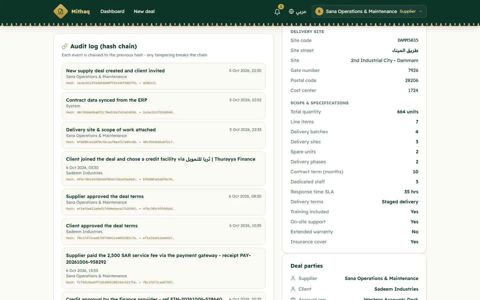480x300 pixels.
Task: Click timestamp 6 Oct 2026, 08:30
Action: [x=245, y=196]
